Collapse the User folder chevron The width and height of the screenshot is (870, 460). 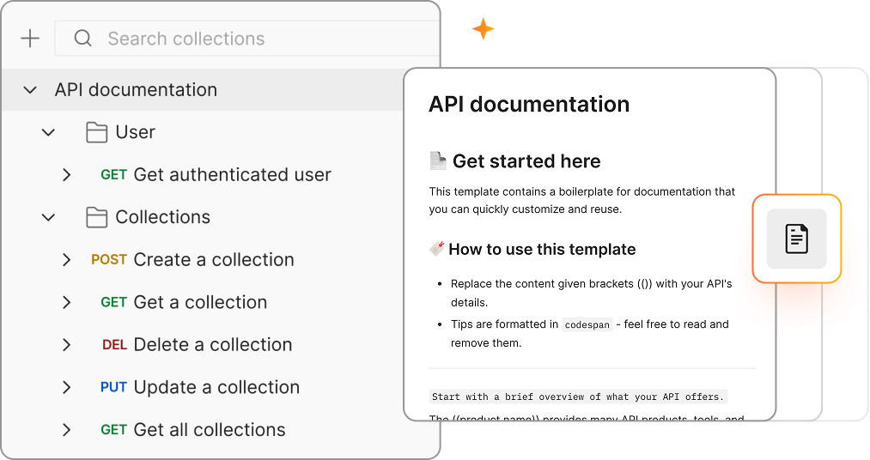49,132
